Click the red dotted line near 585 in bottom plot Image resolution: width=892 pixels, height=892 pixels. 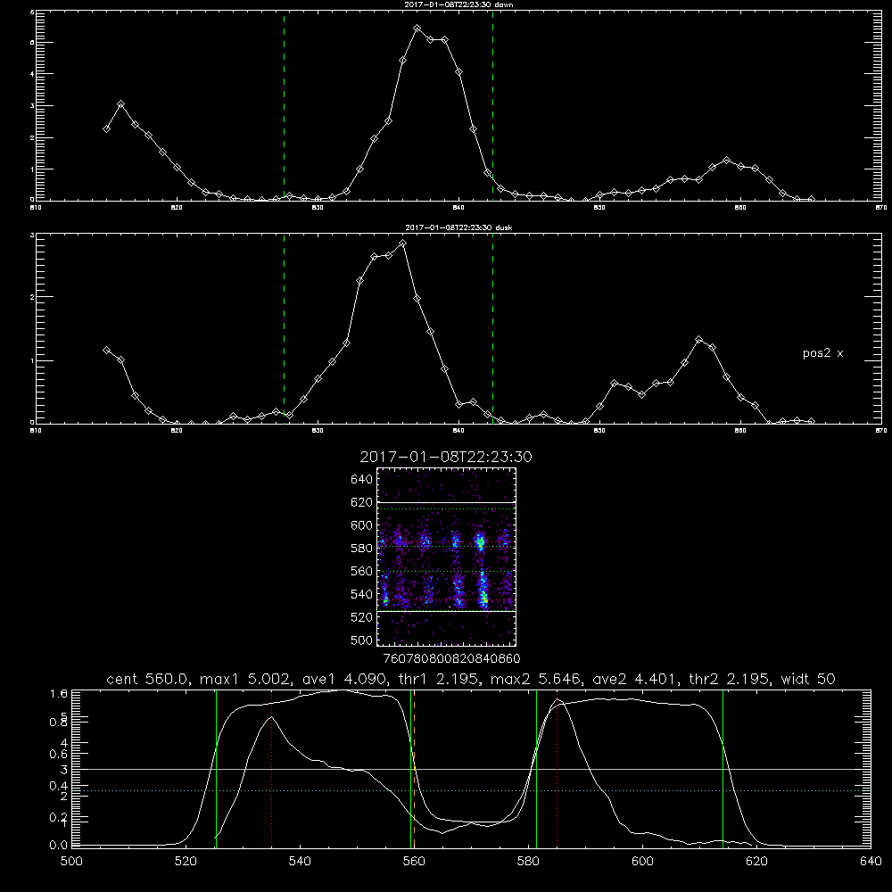(557, 769)
